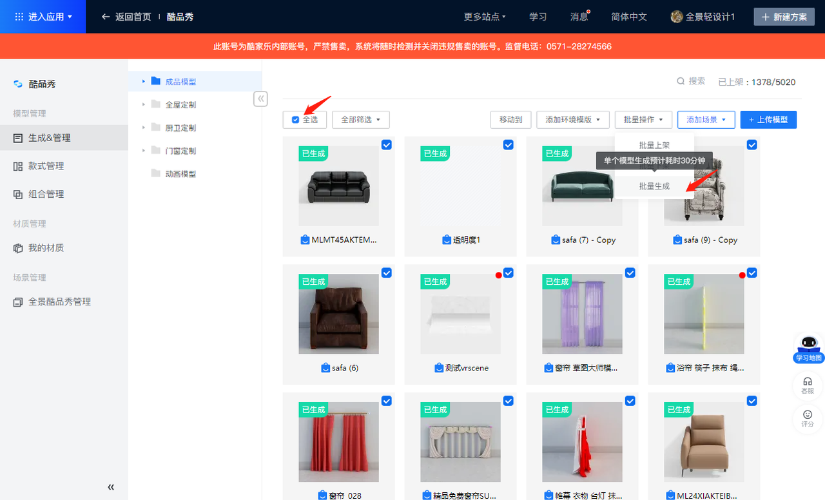Choose 批量上架 in the dropdown menu
Screen dimensions: 825x500
coord(654,146)
